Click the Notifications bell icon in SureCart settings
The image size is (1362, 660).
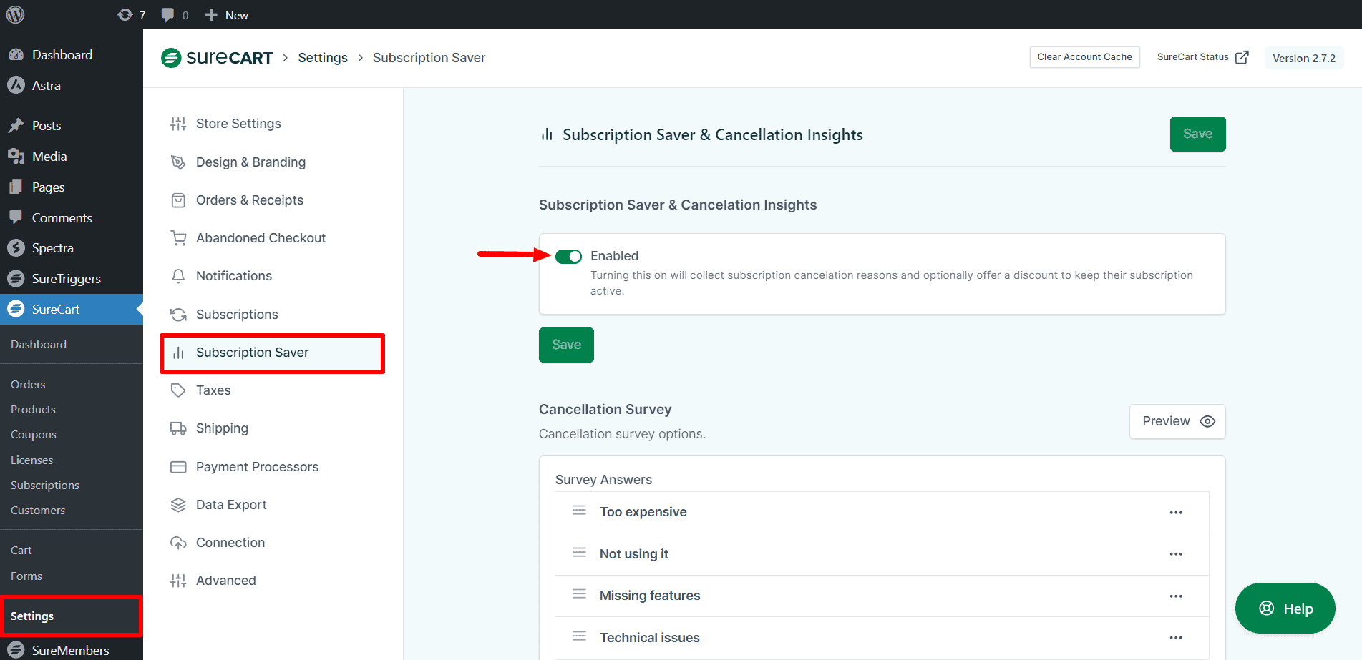click(x=178, y=276)
